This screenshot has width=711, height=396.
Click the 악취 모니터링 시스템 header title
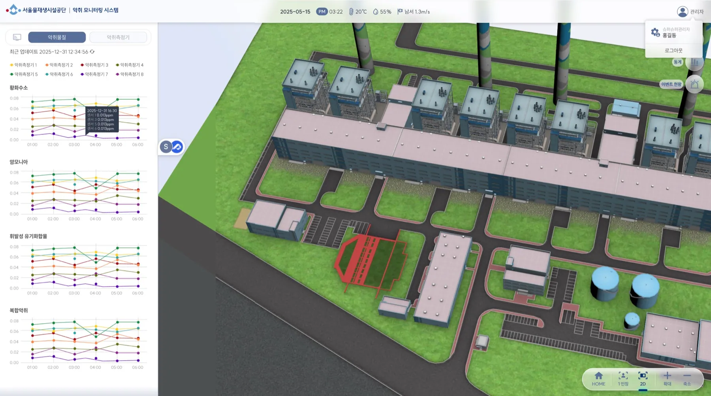click(96, 10)
